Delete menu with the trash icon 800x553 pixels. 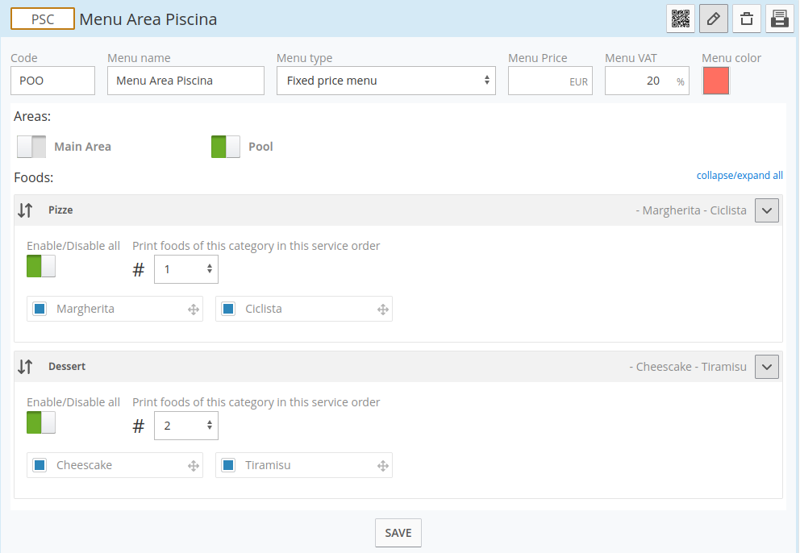pos(747,19)
